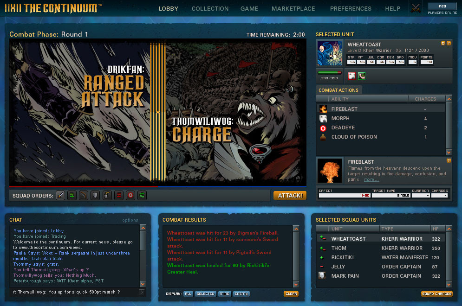The width and height of the screenshot is (462, 306).
Task: Click the Deadeye red target icon
Action: pyautogui.click(x=323, y=128)
